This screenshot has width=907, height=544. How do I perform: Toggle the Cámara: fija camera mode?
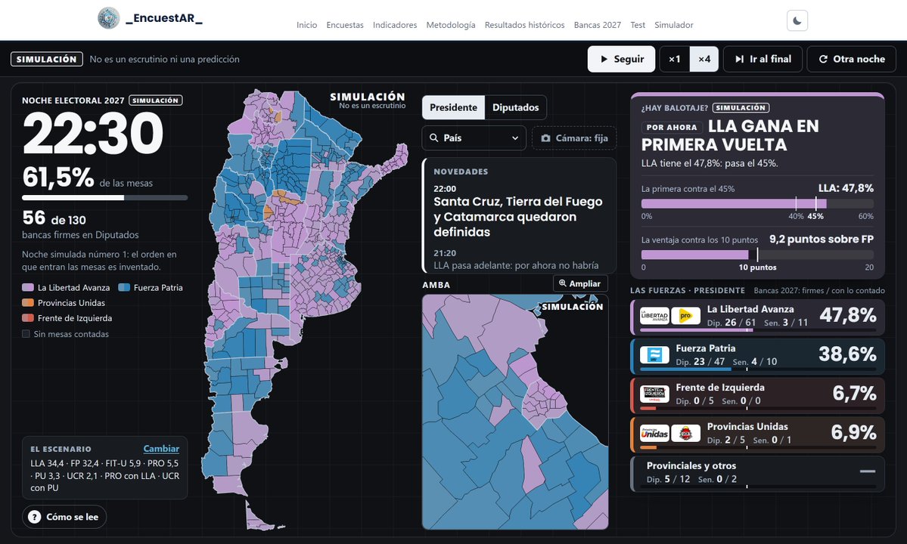(574, 138)
